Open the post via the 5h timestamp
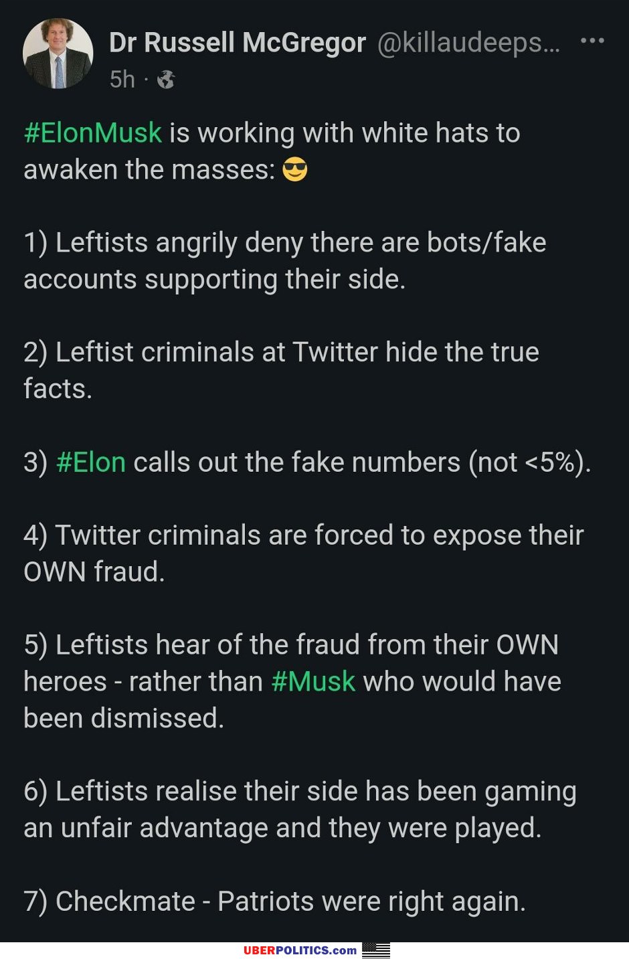The width and height of the screenshot is (629, 959). tap(122, 80)
